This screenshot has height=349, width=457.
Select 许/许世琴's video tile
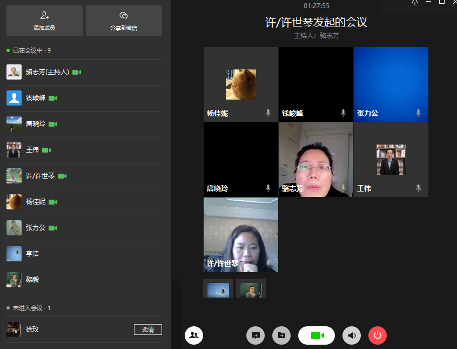pyautogui.click(x=241, y=234)
